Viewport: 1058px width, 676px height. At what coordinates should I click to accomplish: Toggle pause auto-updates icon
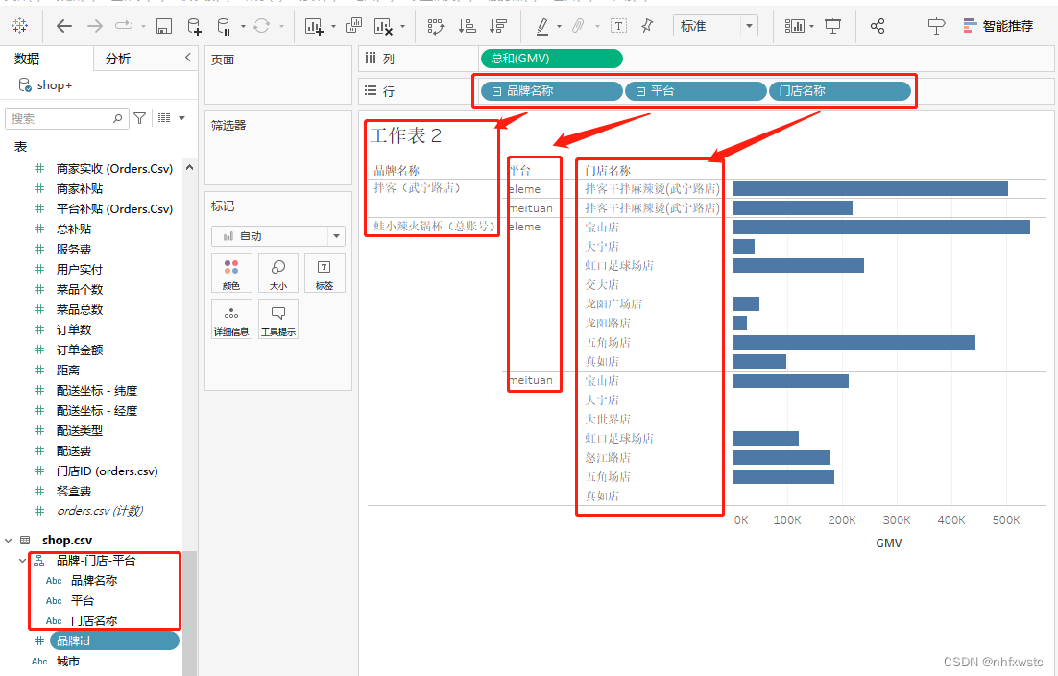[223, 26]
